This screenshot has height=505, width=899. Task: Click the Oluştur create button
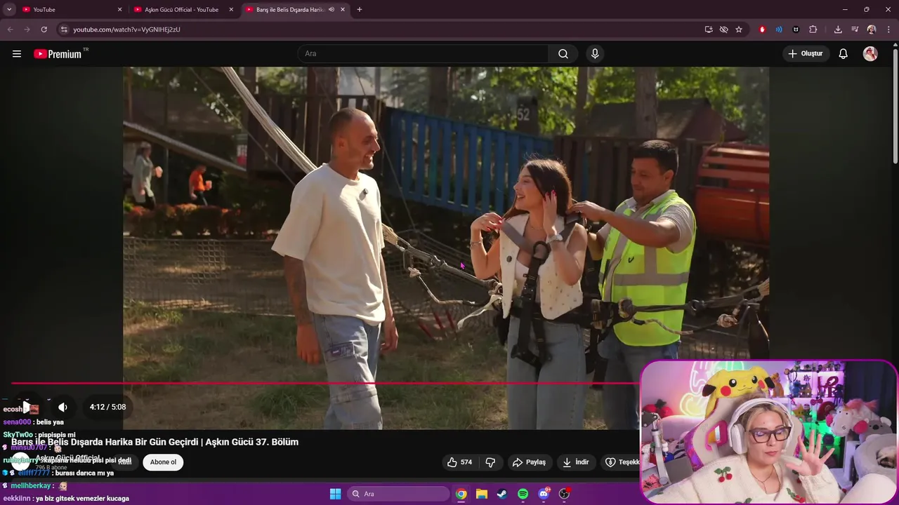(806, 54)
